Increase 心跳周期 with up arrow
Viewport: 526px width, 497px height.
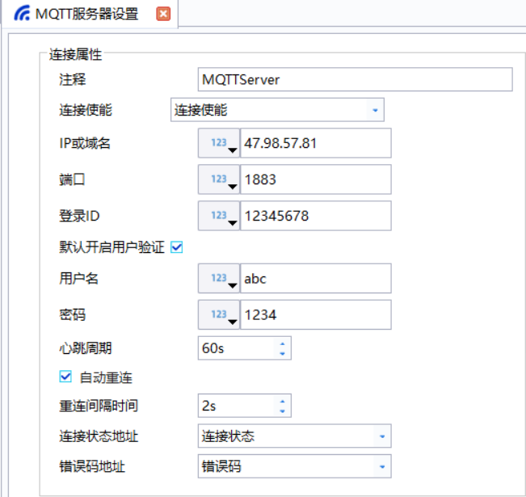[x=283, y=343]
